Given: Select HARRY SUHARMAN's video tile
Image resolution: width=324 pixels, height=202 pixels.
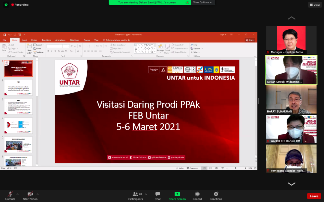Looking at the screenshot, I should coord(291,99).
